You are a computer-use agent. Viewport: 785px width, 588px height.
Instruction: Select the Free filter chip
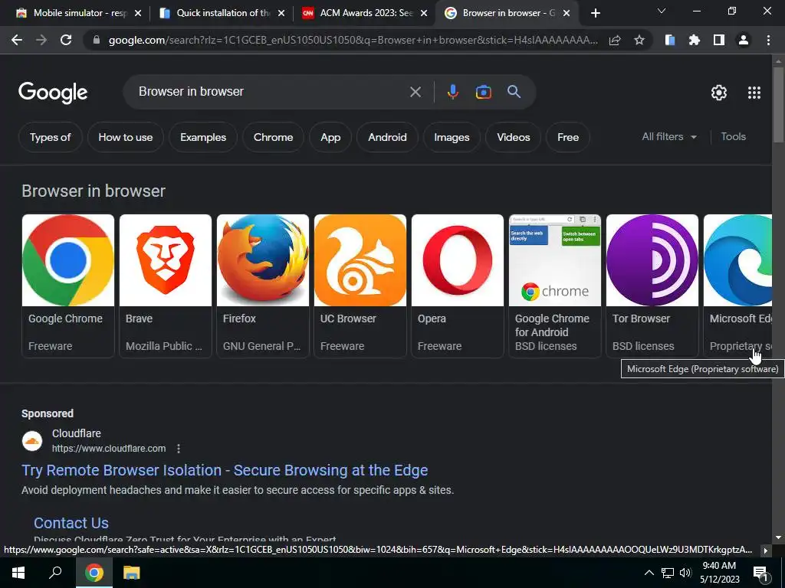tap(568, 137)
